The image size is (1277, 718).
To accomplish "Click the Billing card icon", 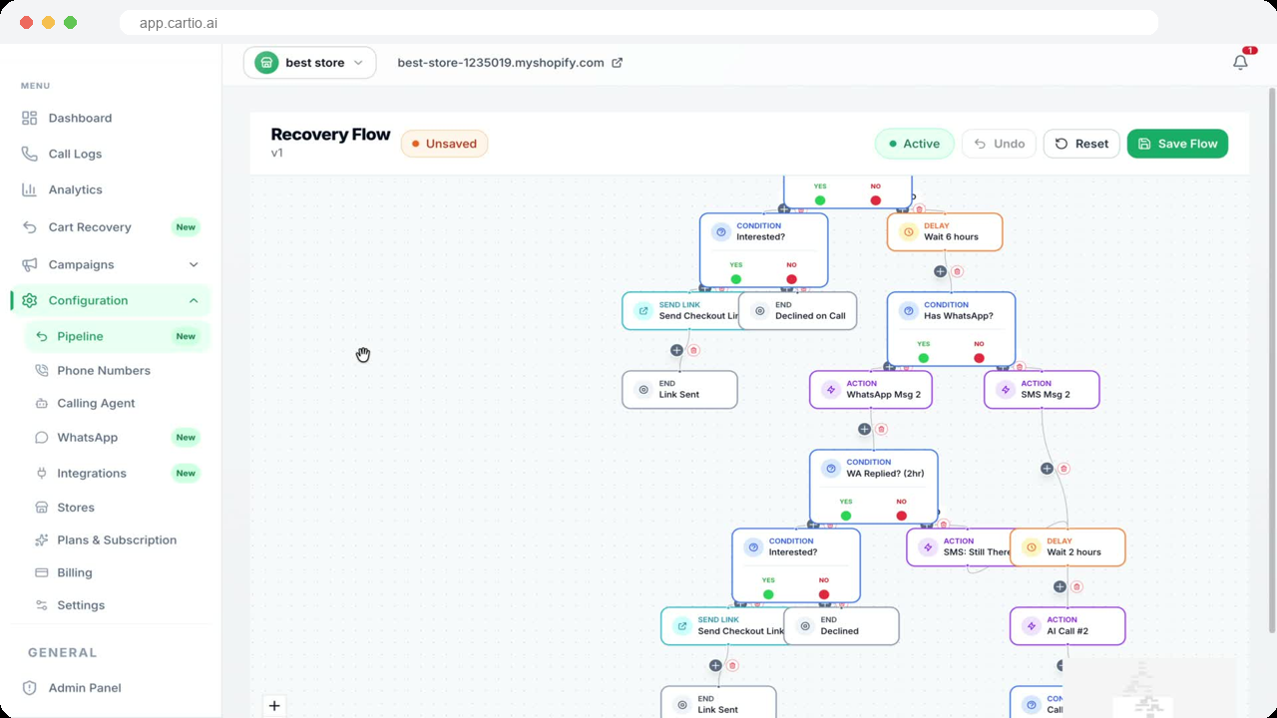I will click(x=41, y=572).
